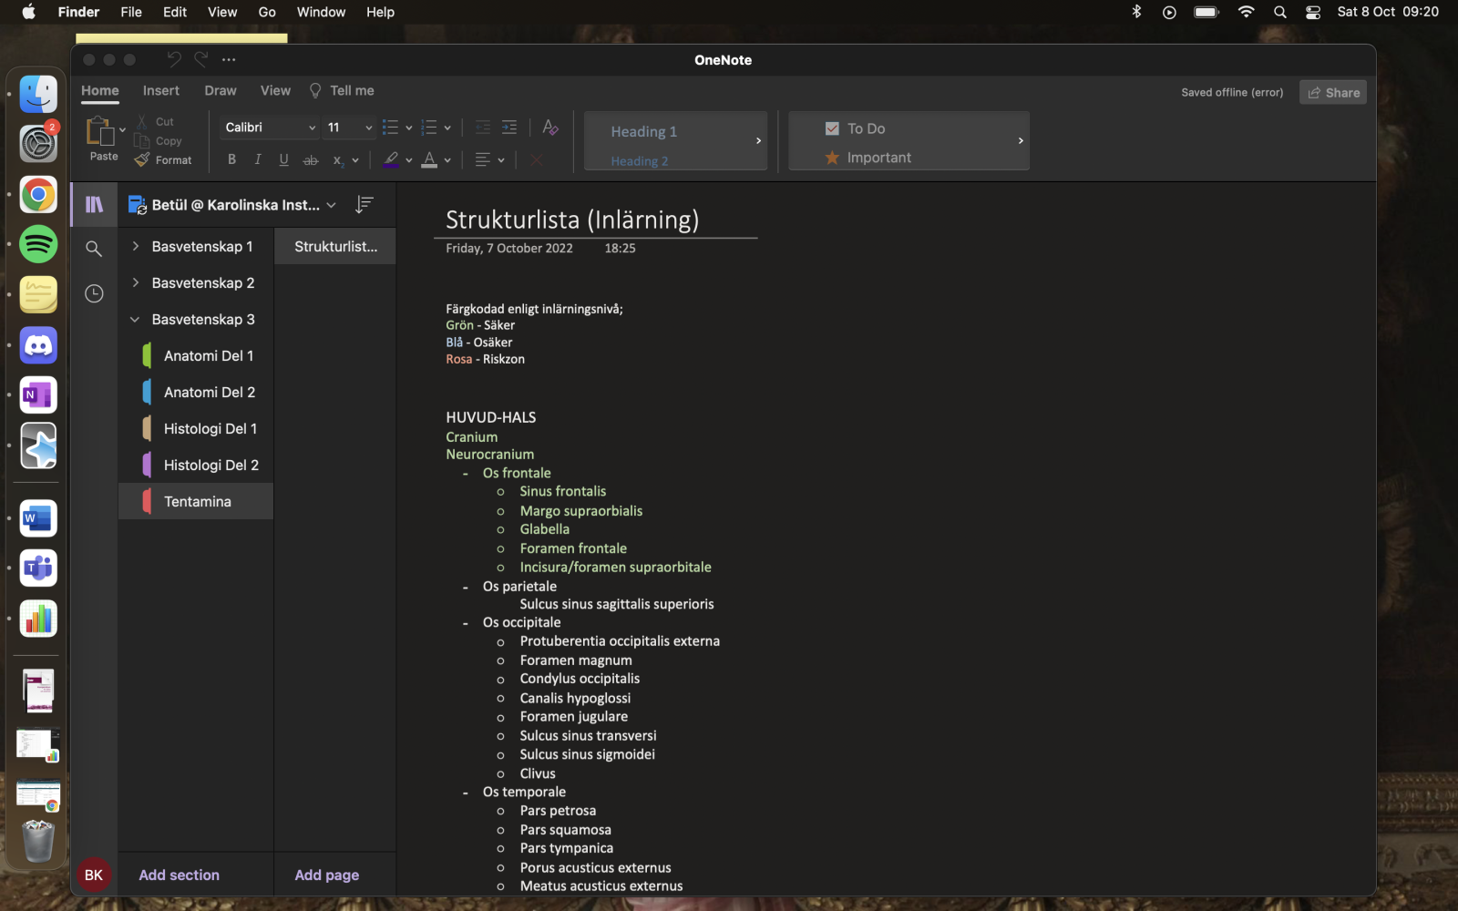Toggle underline formatting

coord(283,159)
